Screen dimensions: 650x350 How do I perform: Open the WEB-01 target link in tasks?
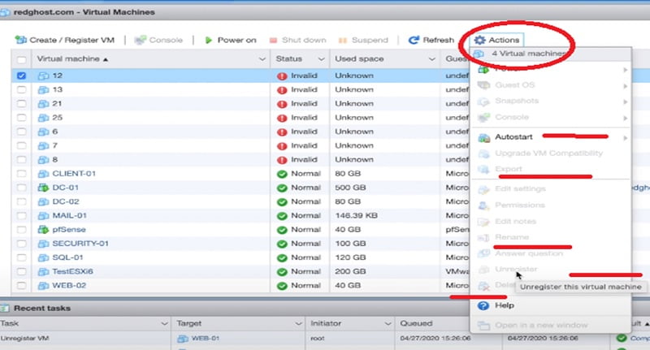[206, 339]
